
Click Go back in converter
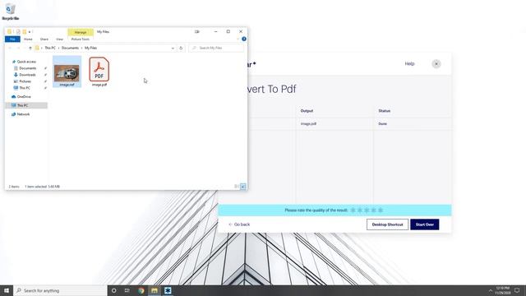[239, 224]
